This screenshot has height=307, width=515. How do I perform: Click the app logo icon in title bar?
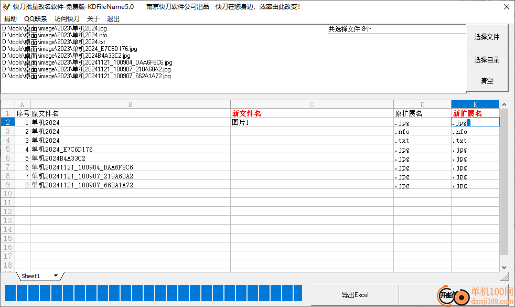6,7
